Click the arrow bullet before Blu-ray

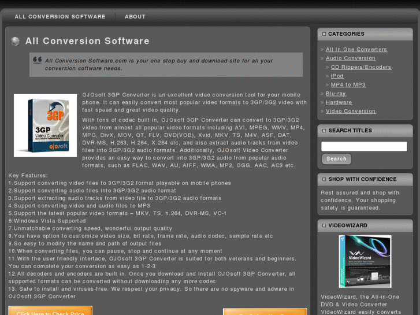pyautogui.click(x=322, y=94)
